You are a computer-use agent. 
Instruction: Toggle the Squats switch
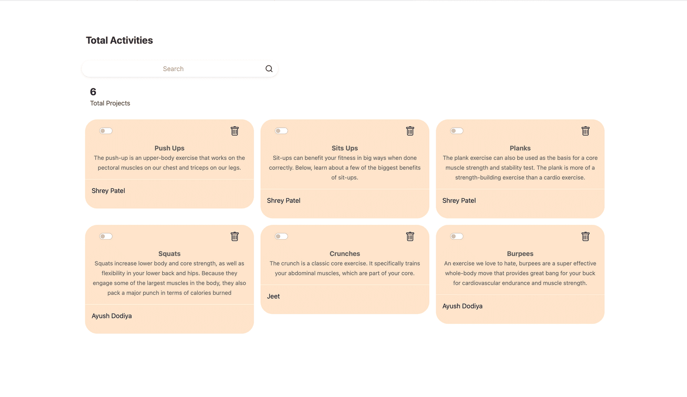tap(106, 236)
